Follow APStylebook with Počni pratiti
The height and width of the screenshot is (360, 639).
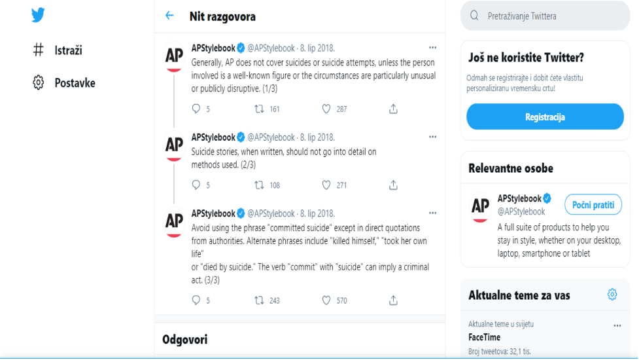(x=593, y=205)
